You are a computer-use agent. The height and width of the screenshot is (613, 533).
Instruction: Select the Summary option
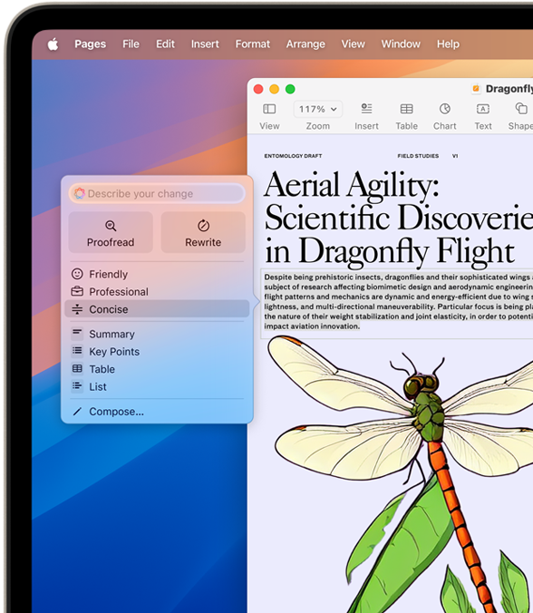coord(157,334)
